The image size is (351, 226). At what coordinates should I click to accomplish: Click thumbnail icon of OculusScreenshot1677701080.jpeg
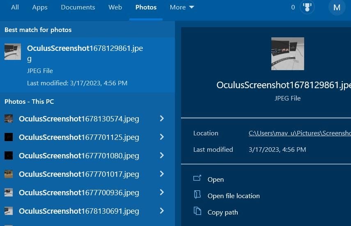(x=9, y=155)
